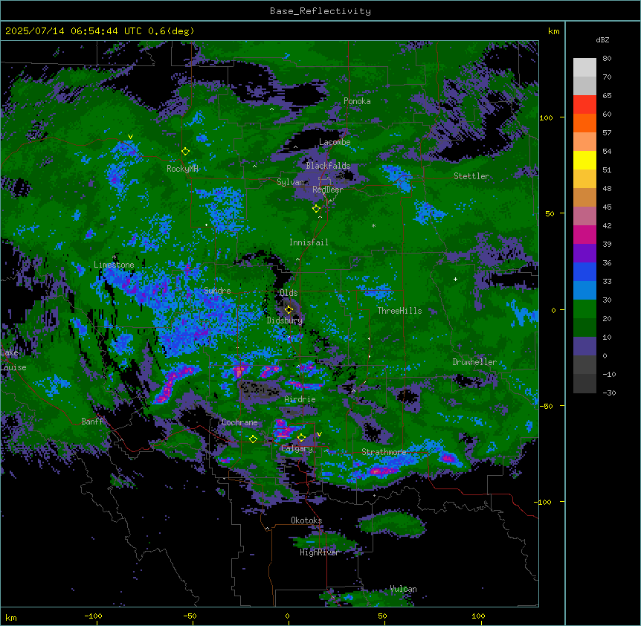
Task: Click the yellow V marker right of Calgary diamond
Action: pos(319,434)
